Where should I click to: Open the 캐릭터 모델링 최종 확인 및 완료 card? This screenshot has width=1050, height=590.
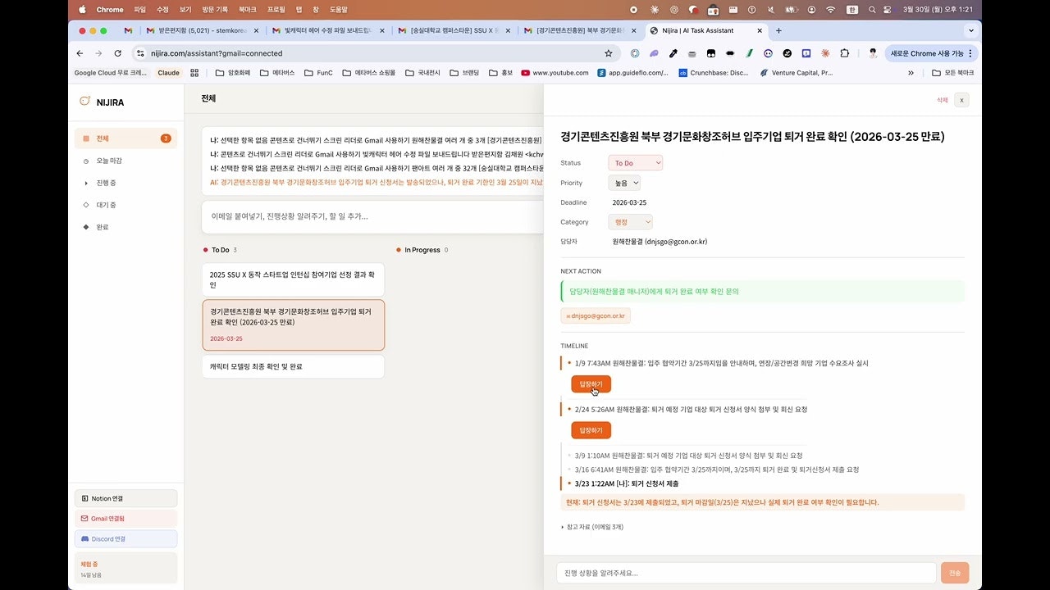(x=293, y=366)
